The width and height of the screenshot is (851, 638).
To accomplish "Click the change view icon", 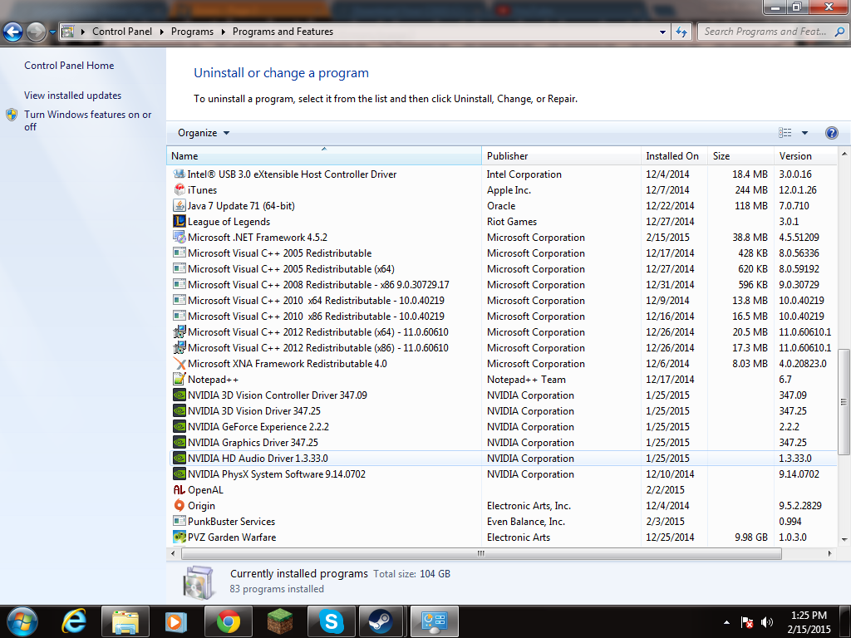I will 785,133.
